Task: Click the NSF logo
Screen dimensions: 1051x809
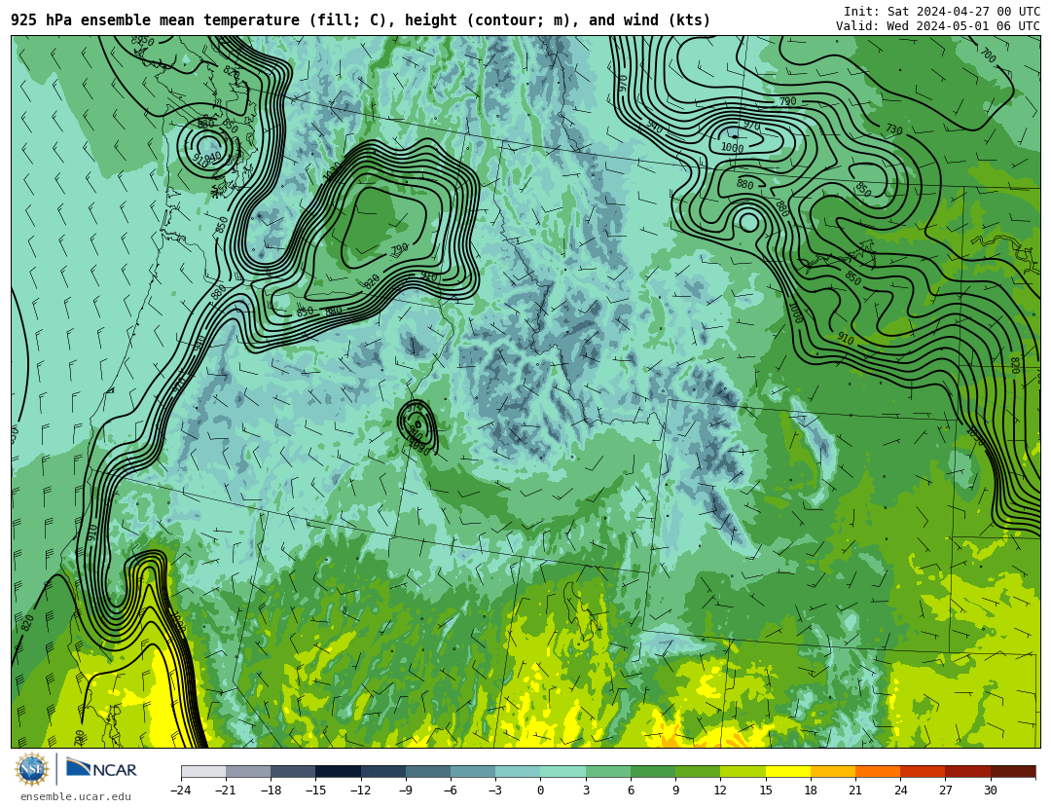Action: pyautogui.click(x=32, y=769)
